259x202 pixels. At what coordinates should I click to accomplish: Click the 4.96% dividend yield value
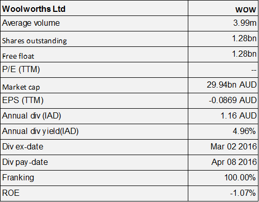click(244, 131)
